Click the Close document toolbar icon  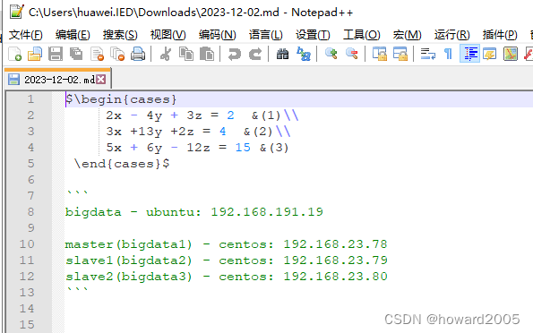coord(98,54)
